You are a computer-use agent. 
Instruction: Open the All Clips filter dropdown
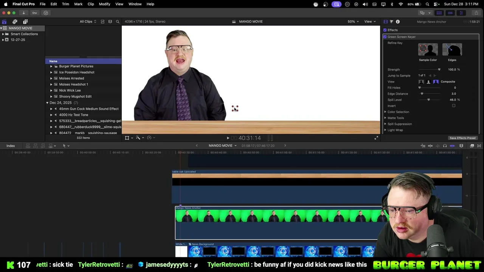(88, 22)
